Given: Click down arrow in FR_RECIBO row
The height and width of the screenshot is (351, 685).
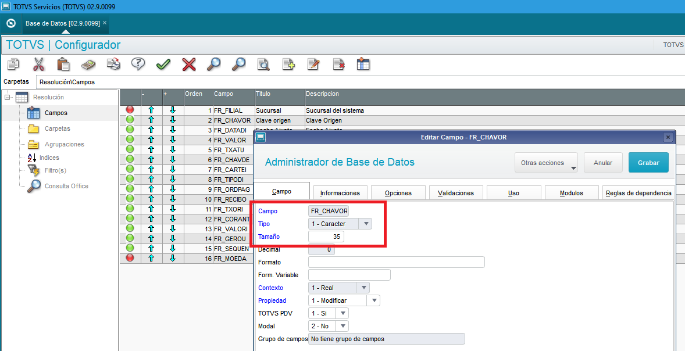Looking at the screenshot, I should click(173, 199).
